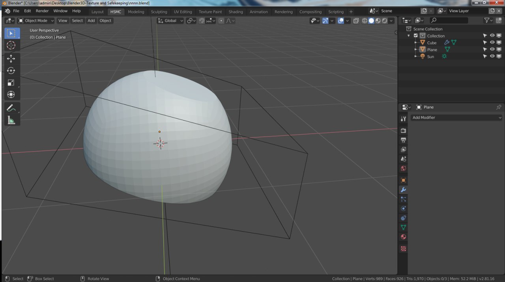Open the File menu
This screenshot has height=282, width=505.
coord(16,11)
